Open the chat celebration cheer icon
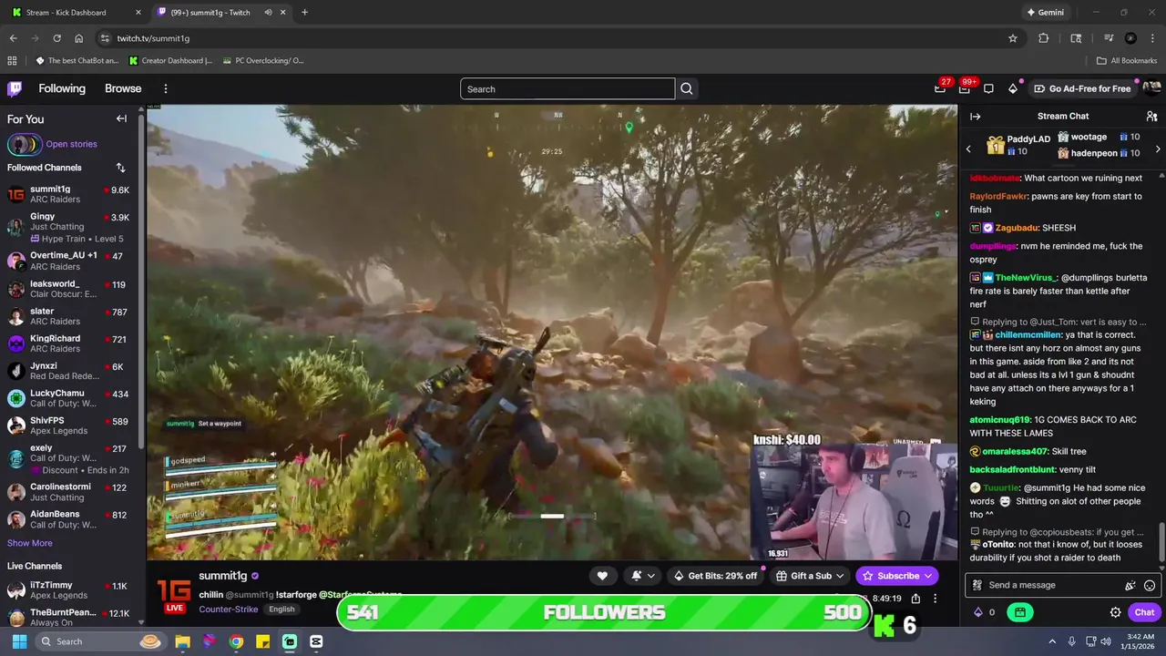The image size is (1166, 656). click(x=1130, y=585)
